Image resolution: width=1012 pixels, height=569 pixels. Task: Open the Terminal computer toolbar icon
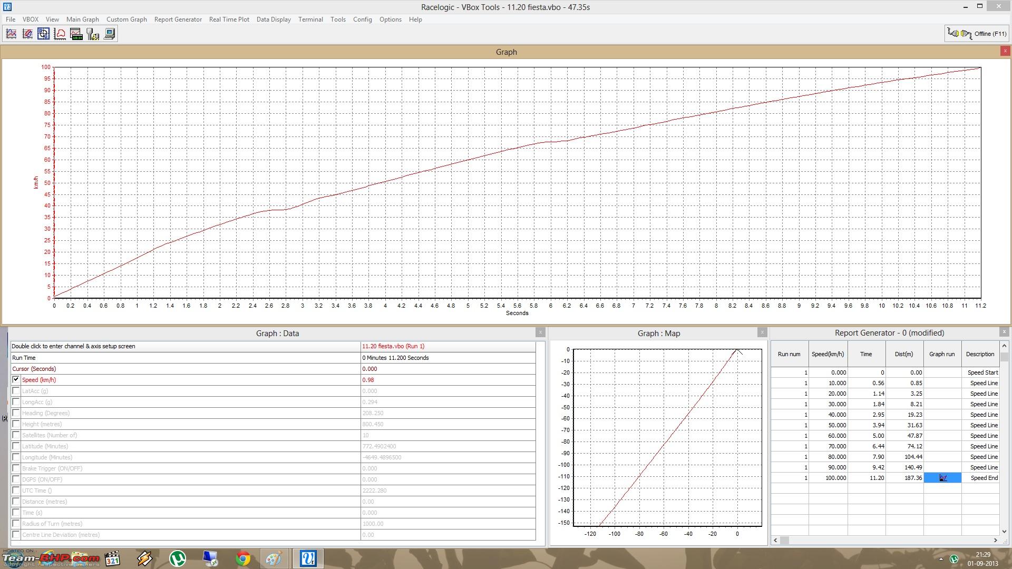point(109,34)
